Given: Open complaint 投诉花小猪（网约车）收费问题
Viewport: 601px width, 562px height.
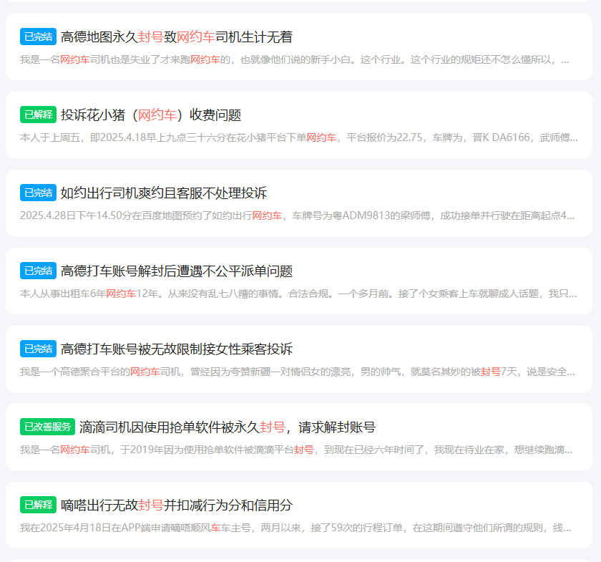Looking at the screenshot, I should 151,115.
